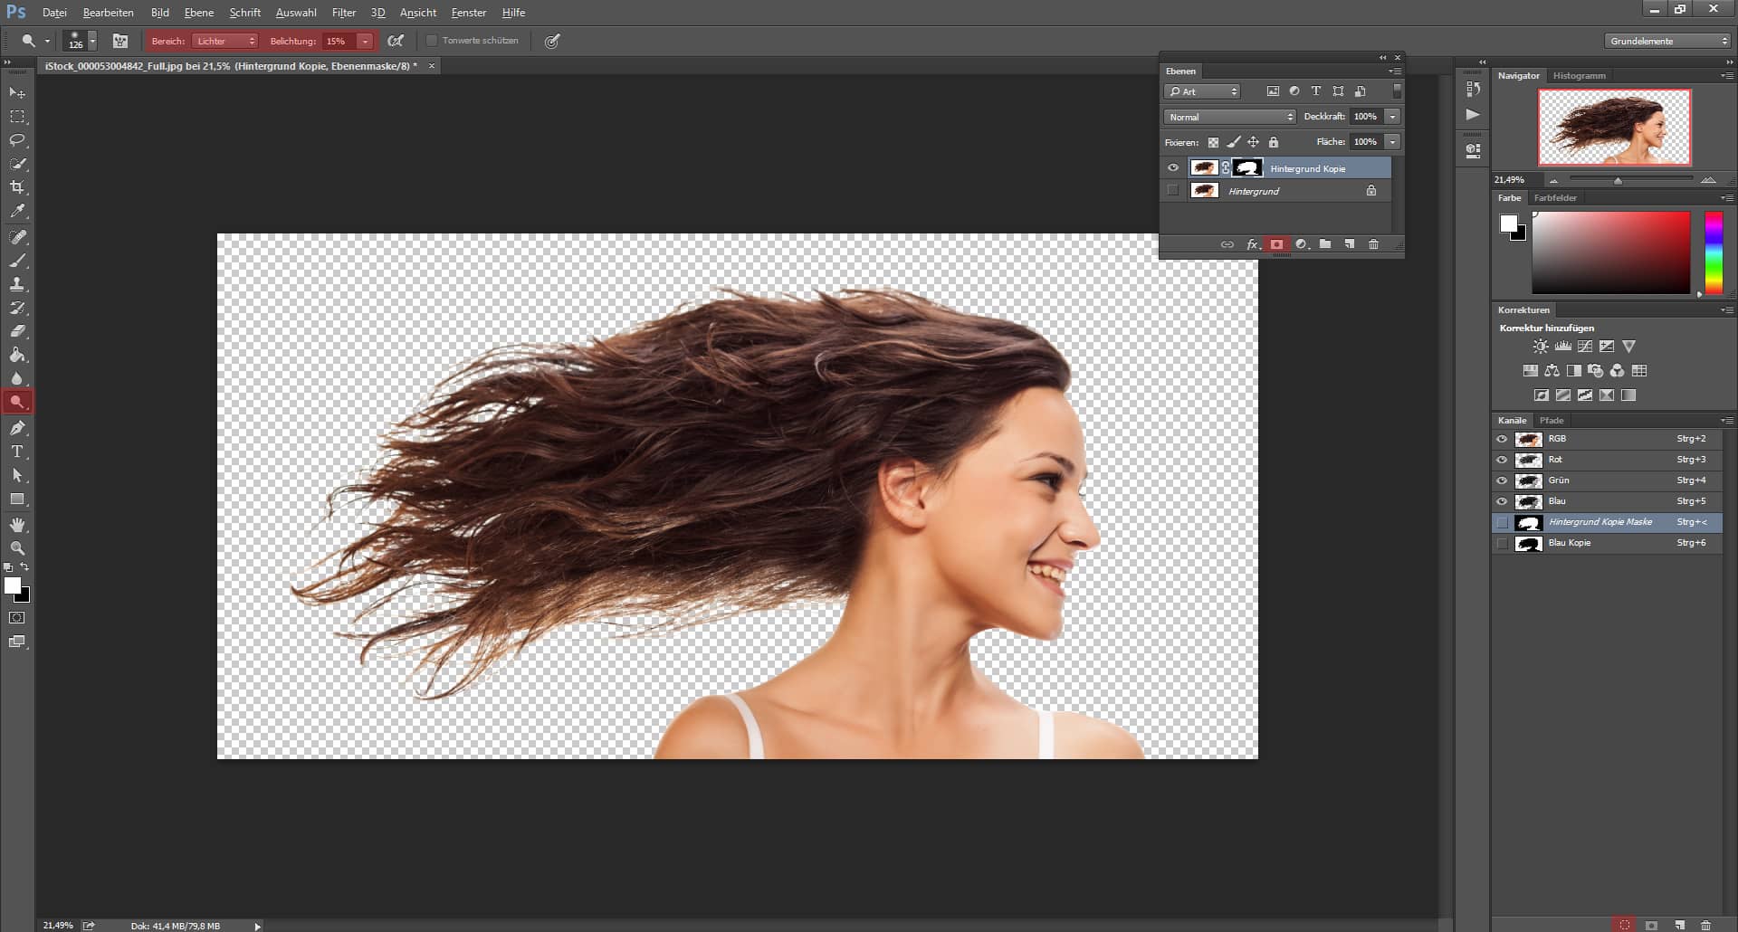1738x932 pixels.
Task: Hide the Hintergrund Kopie layer
Action: pyautogui.click(x=1173, y=168)
